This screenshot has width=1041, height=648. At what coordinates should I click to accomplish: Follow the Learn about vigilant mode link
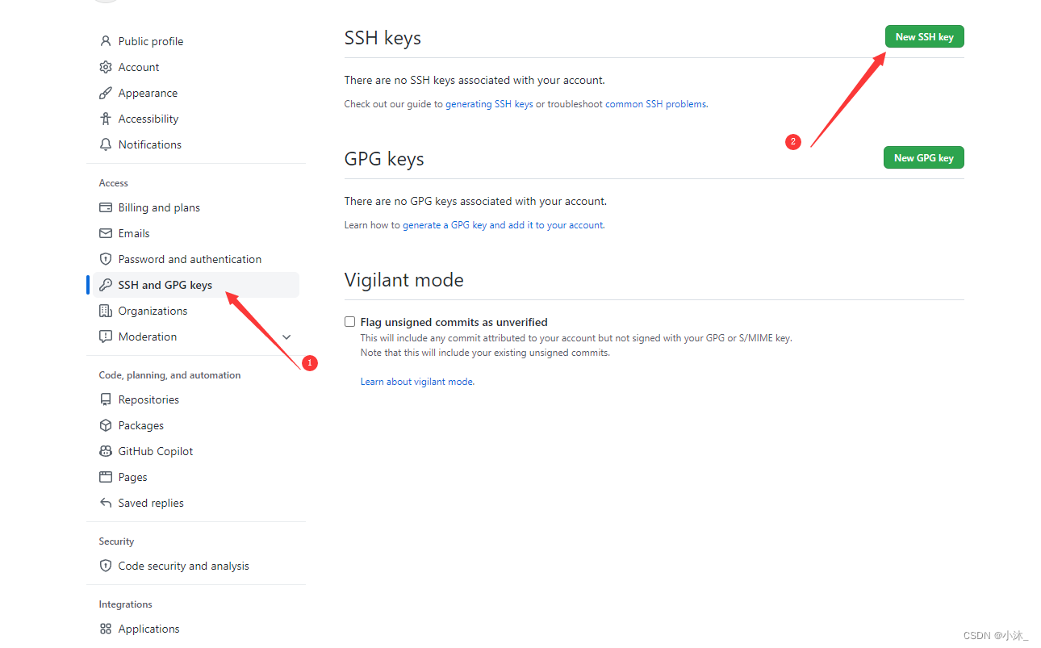(x=416, y=382)
